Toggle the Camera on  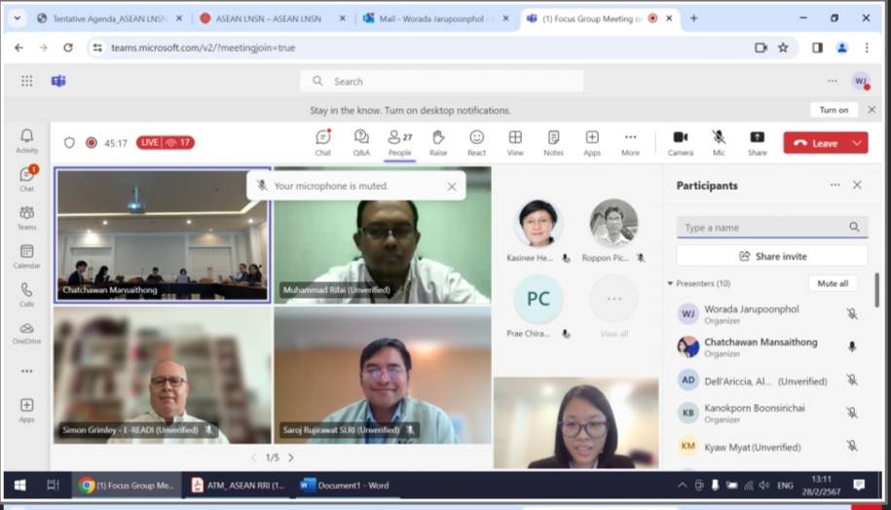point(680,142)
